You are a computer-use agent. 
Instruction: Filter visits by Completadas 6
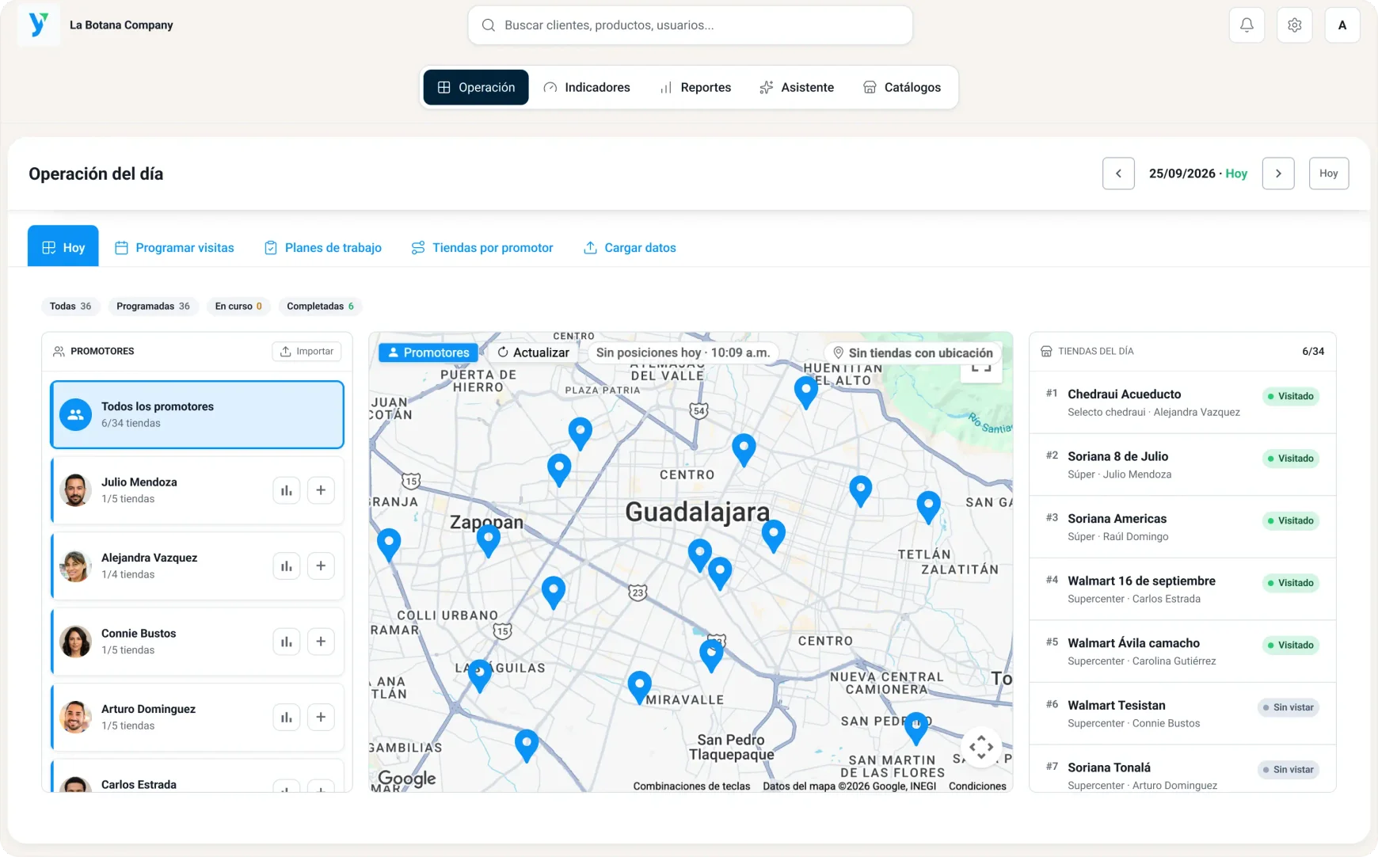tap(320, 307)
